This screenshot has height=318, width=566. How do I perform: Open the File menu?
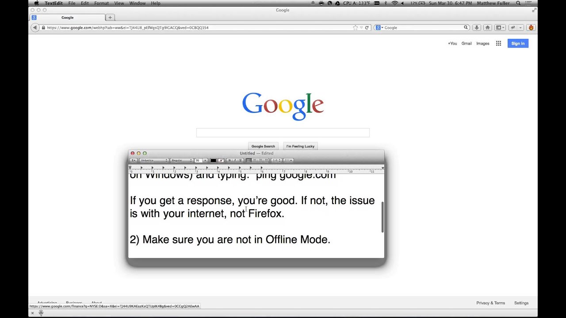point(72,3)
